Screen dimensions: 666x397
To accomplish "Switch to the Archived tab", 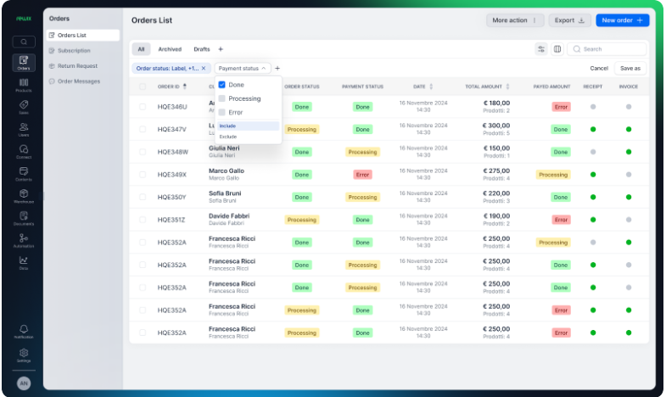I will tap(170, 49).
